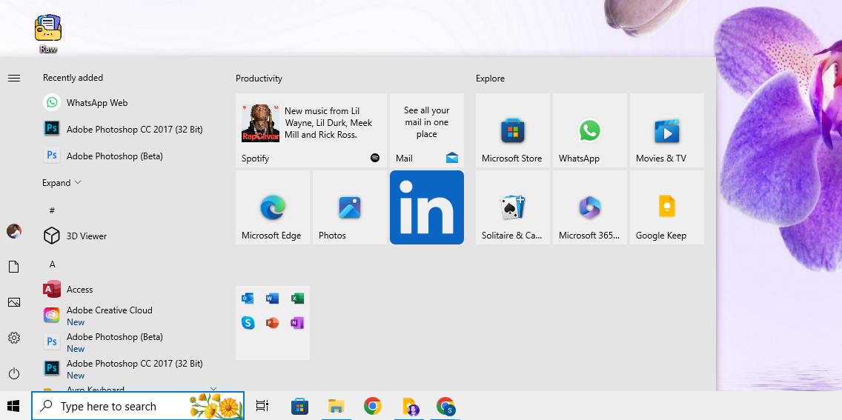The image size is (842, 420).
Task: Open the Microsoft 365 tile
Action: click(x=589, y=207)
